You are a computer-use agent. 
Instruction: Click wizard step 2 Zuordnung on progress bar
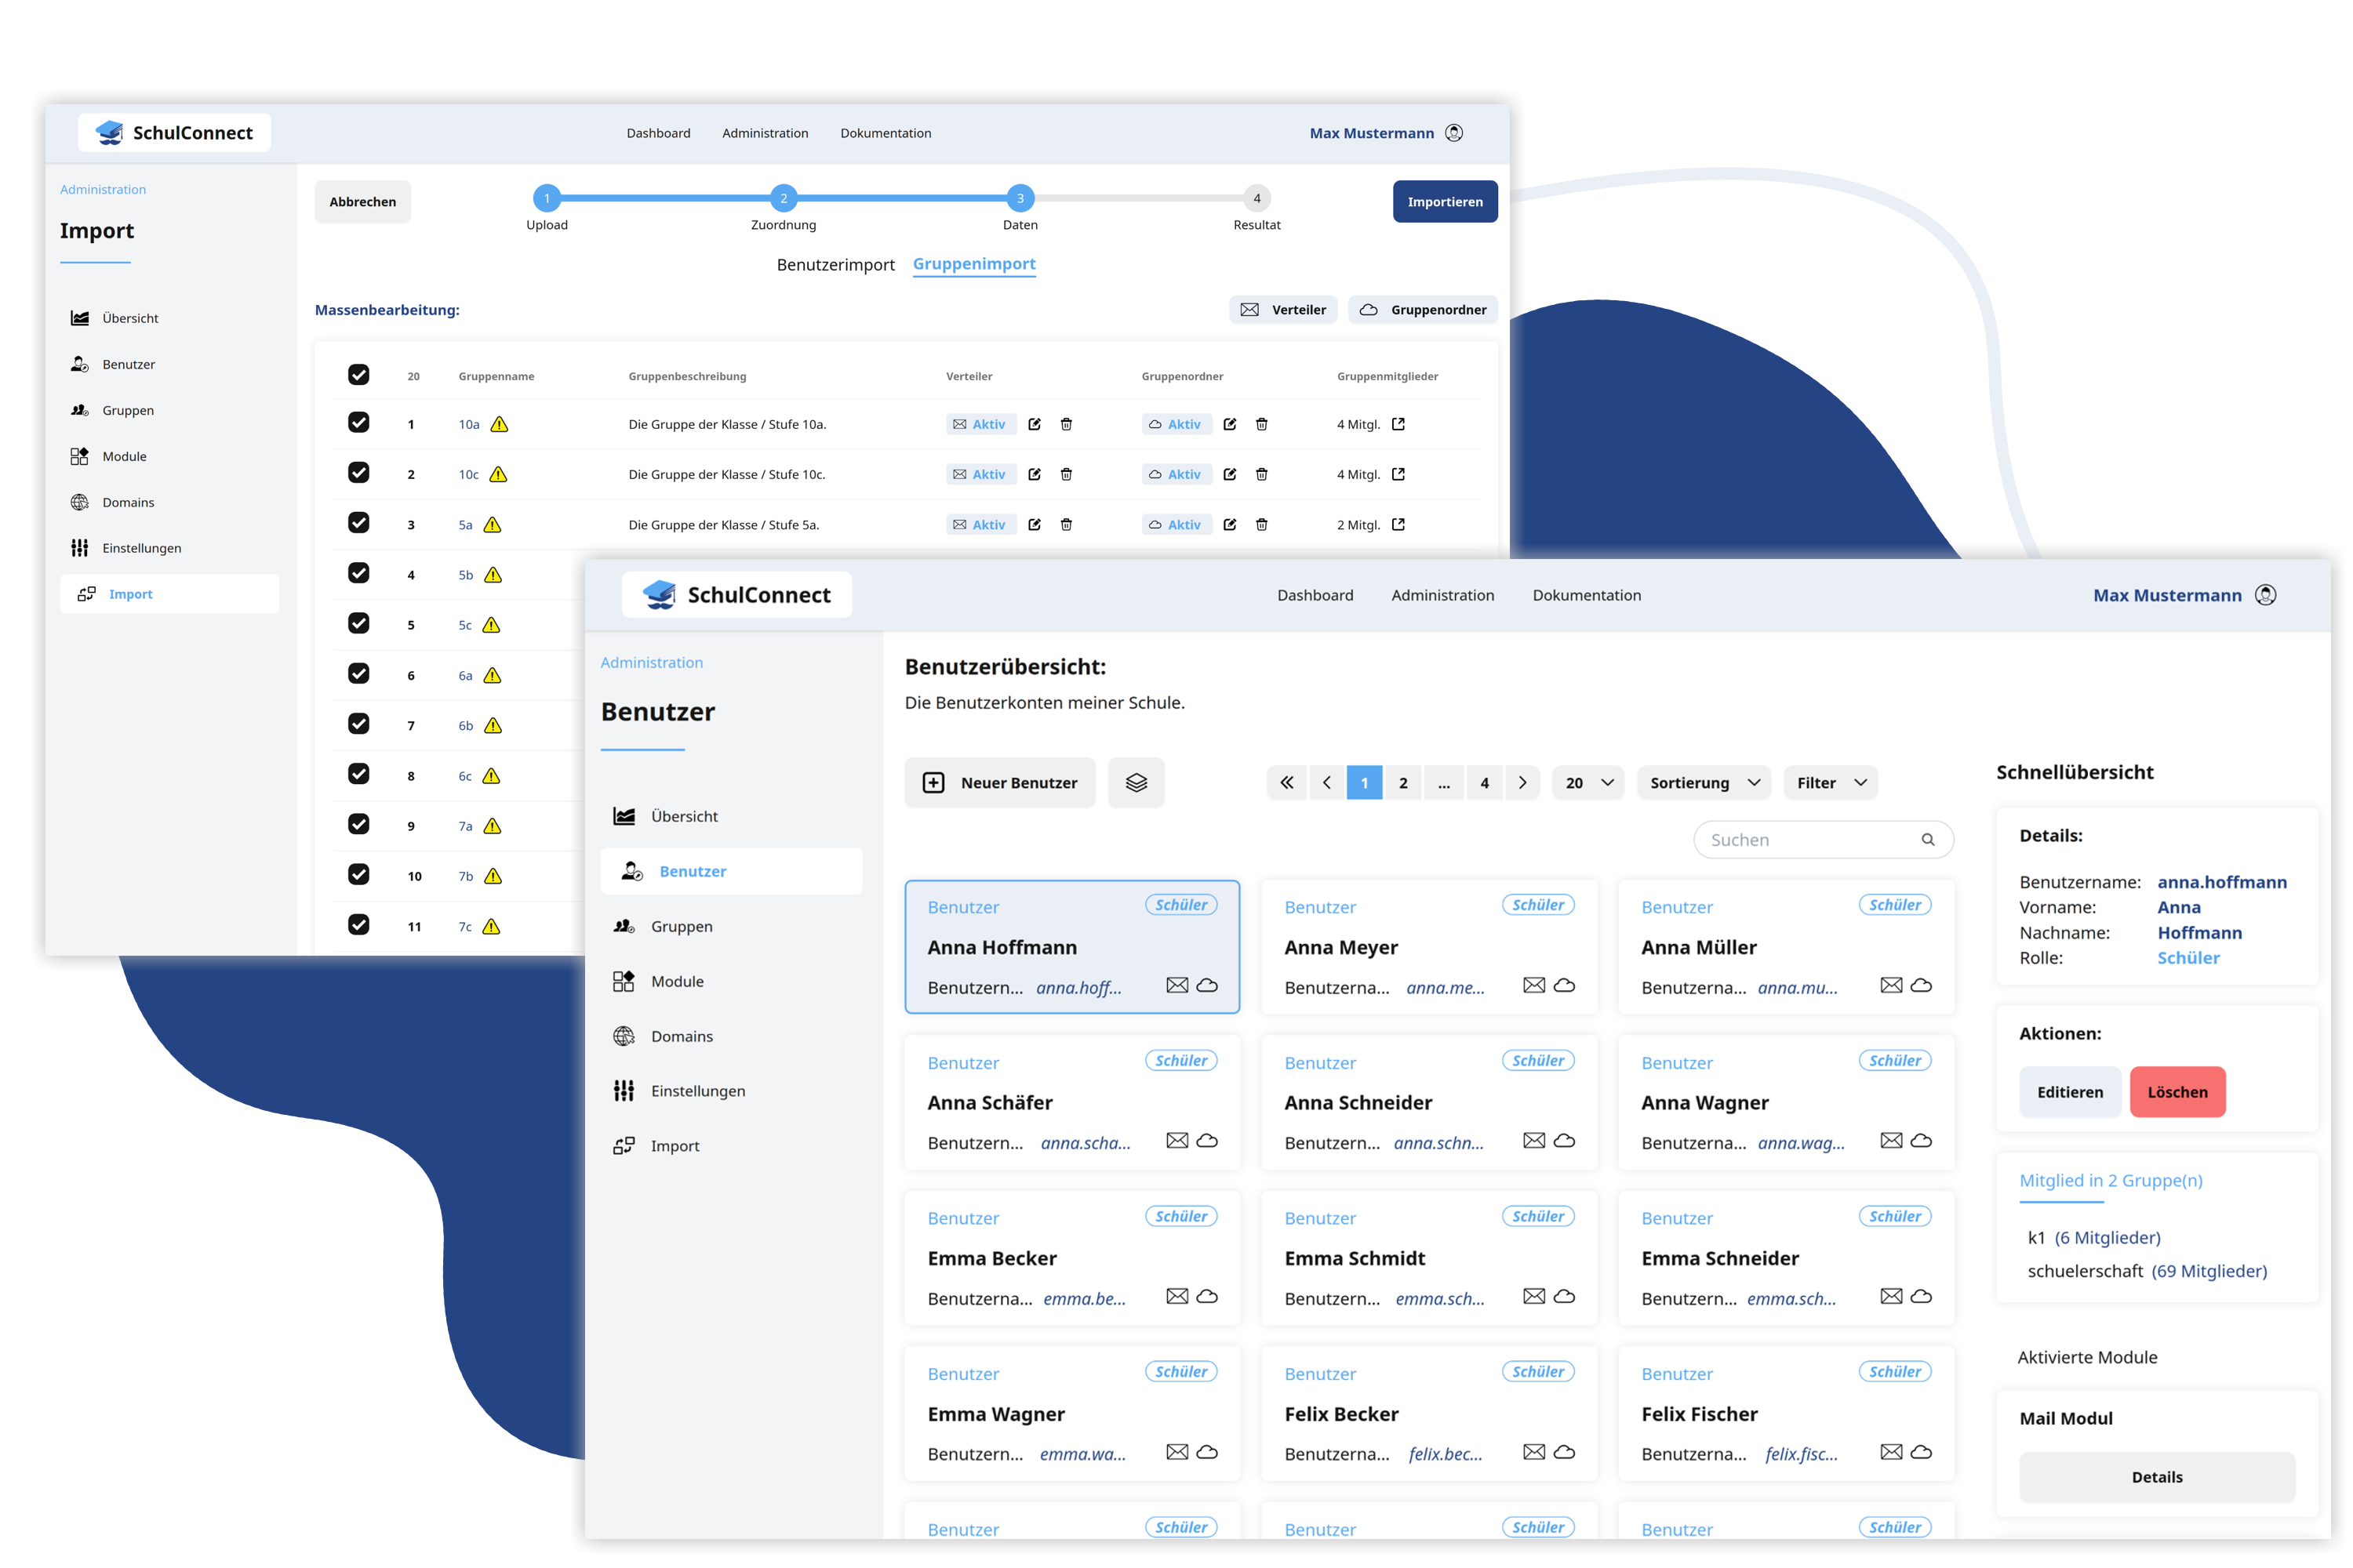(x=784, y=198)
